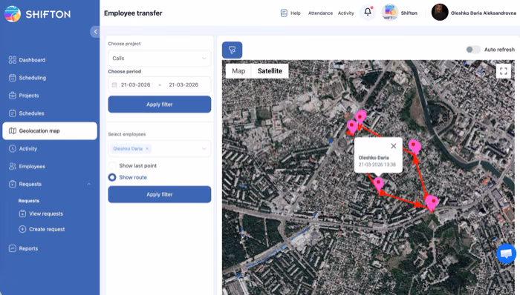Viewport: 520px width, 295px height.
Task: Select the Show last point option
Action: (133, 166)
